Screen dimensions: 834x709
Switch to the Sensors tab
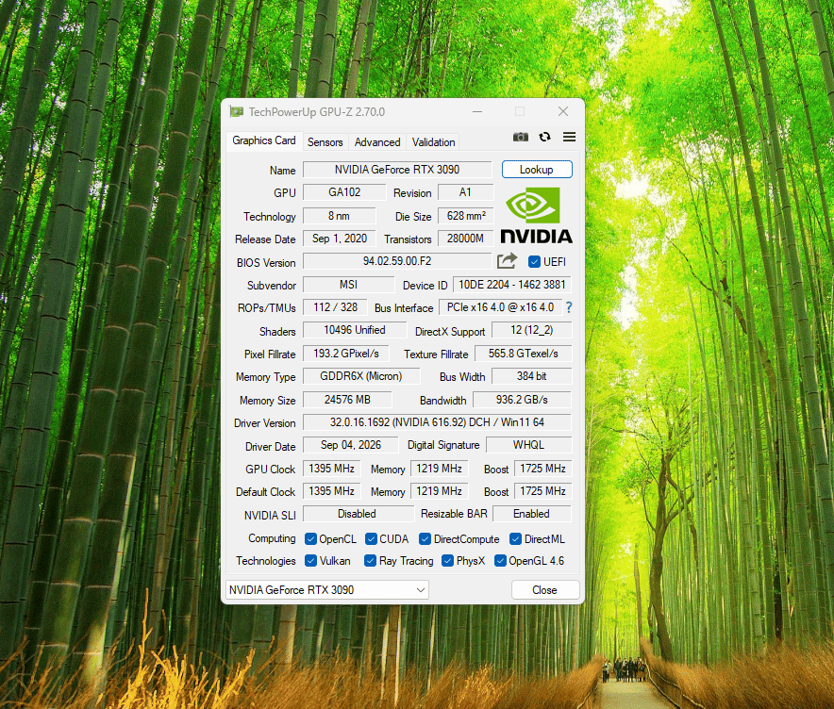(325, 142)
